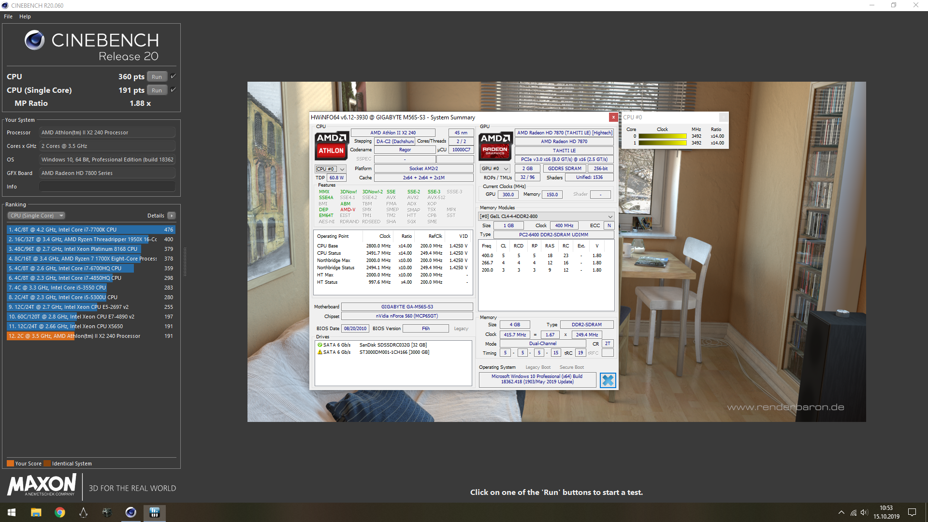The height and width of the screenshot is (522, 928).
Task: Click the HWiNFO close X icon button
Action: click(x=608, y=380)
